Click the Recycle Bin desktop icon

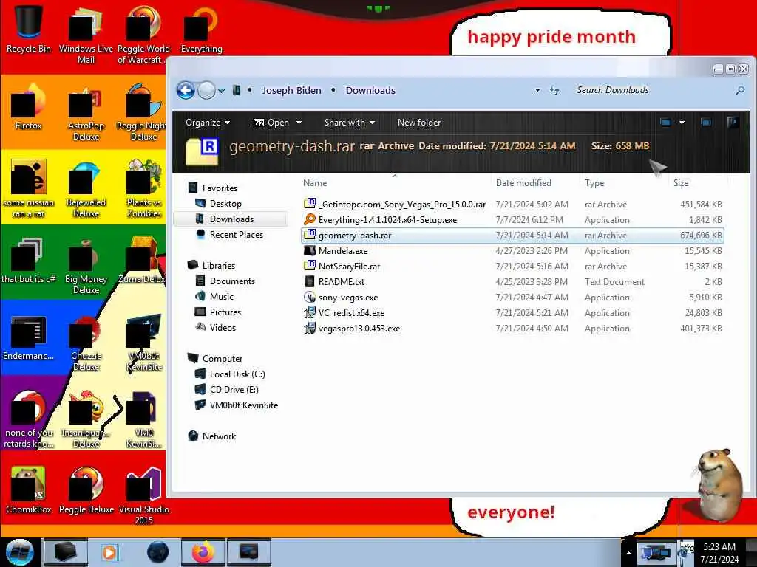pos(29,28)
